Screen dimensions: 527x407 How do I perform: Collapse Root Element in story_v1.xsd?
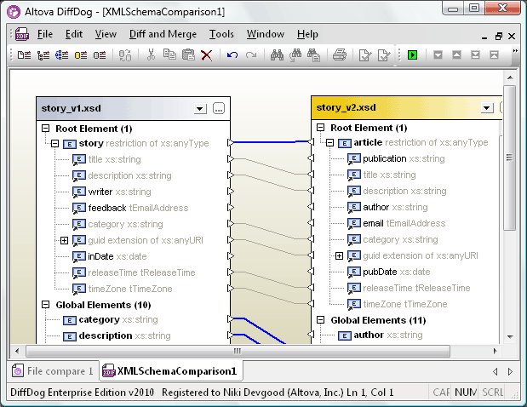(45, 129)
